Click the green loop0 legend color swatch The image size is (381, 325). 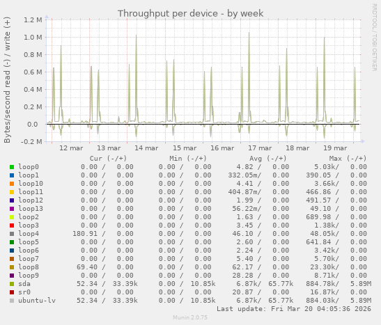pyautogui.click(x=12, y=167)
